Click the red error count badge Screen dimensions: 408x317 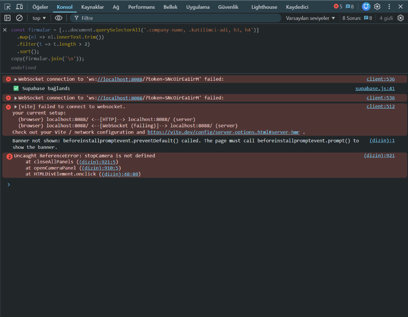pos(338,6)
